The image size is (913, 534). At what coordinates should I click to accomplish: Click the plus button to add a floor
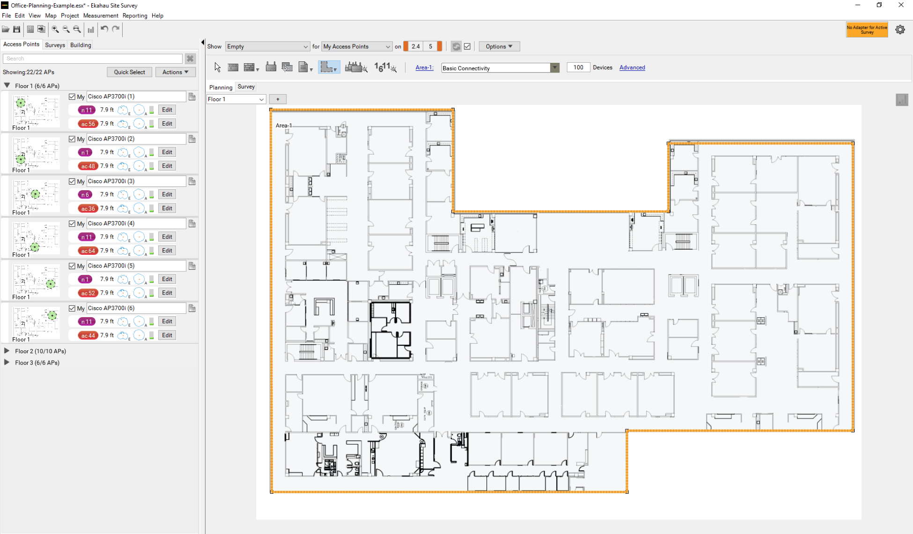[x=278, y=99]
